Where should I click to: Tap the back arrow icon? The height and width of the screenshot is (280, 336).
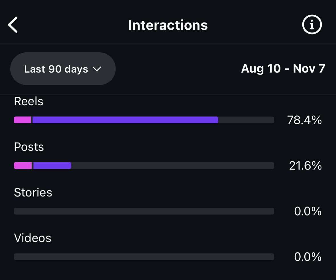coord(13,25)
